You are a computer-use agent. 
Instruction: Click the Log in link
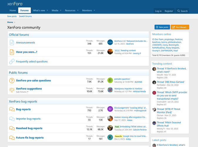pos(158,11)
